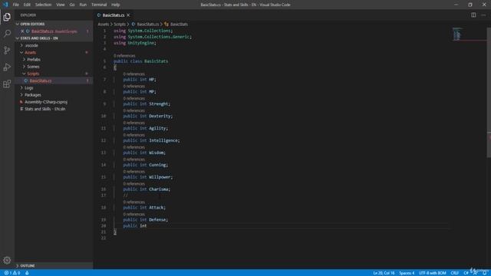The height and width of the screenshot is (276, 491).
Task: Expand the Packages folder
Action: point(21,95)
